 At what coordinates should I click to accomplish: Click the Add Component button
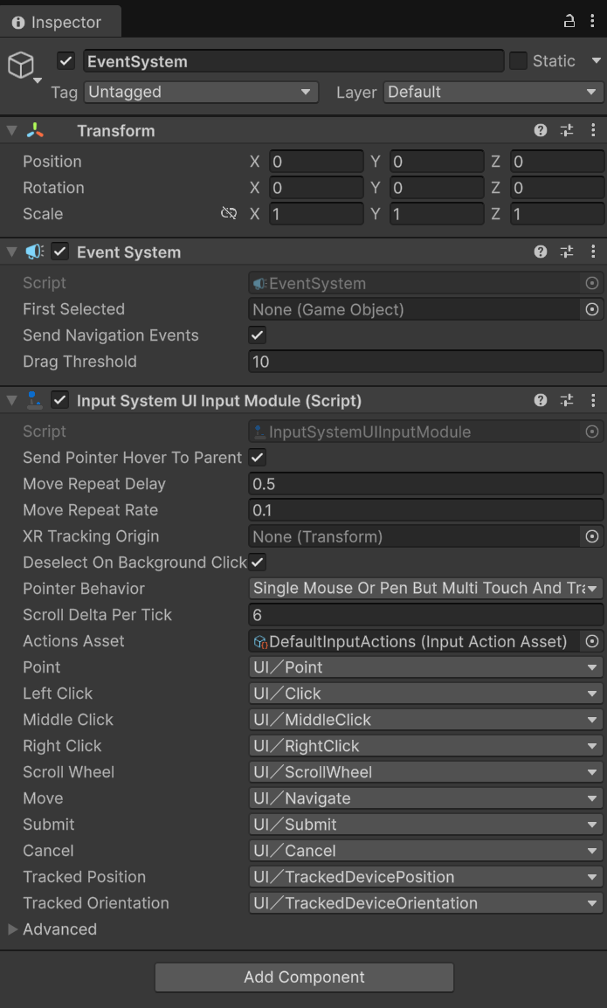(x=304, y=977)
